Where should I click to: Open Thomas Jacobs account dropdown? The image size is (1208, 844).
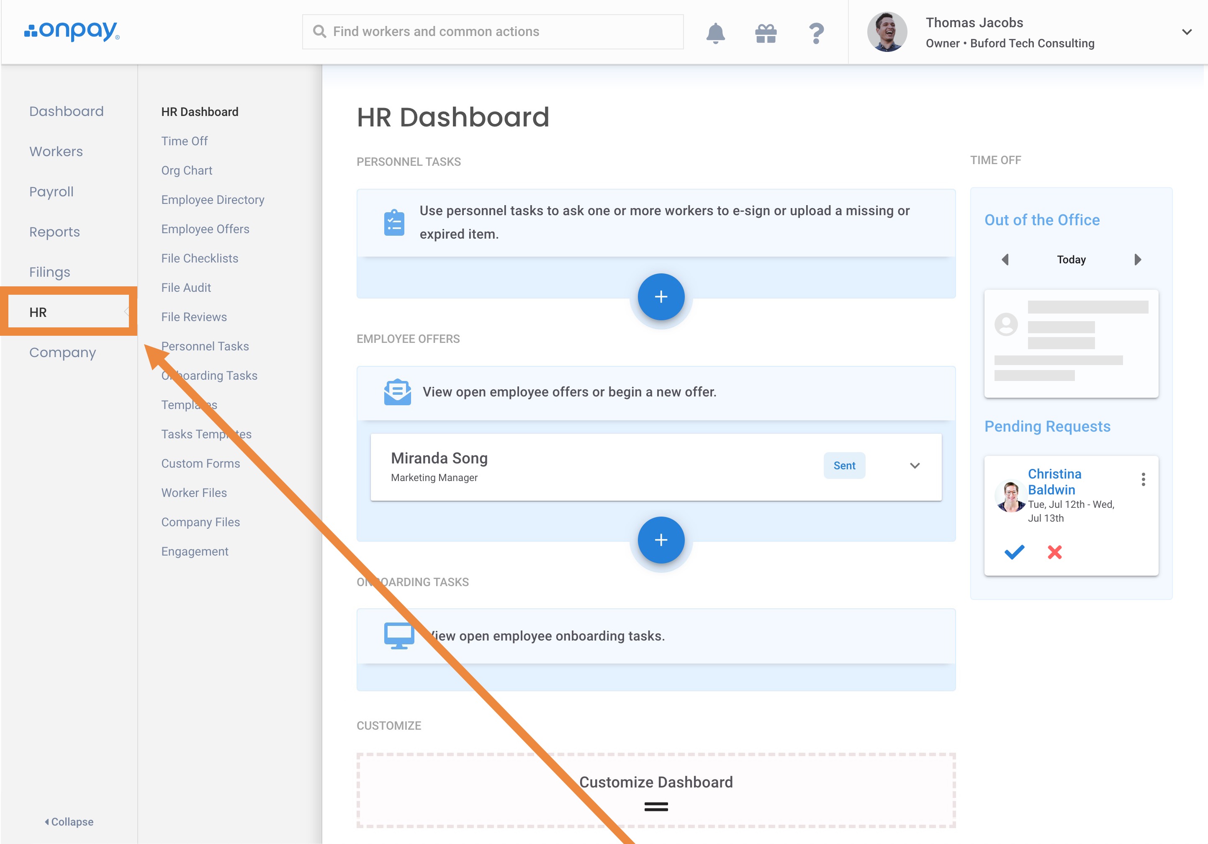1186,31
